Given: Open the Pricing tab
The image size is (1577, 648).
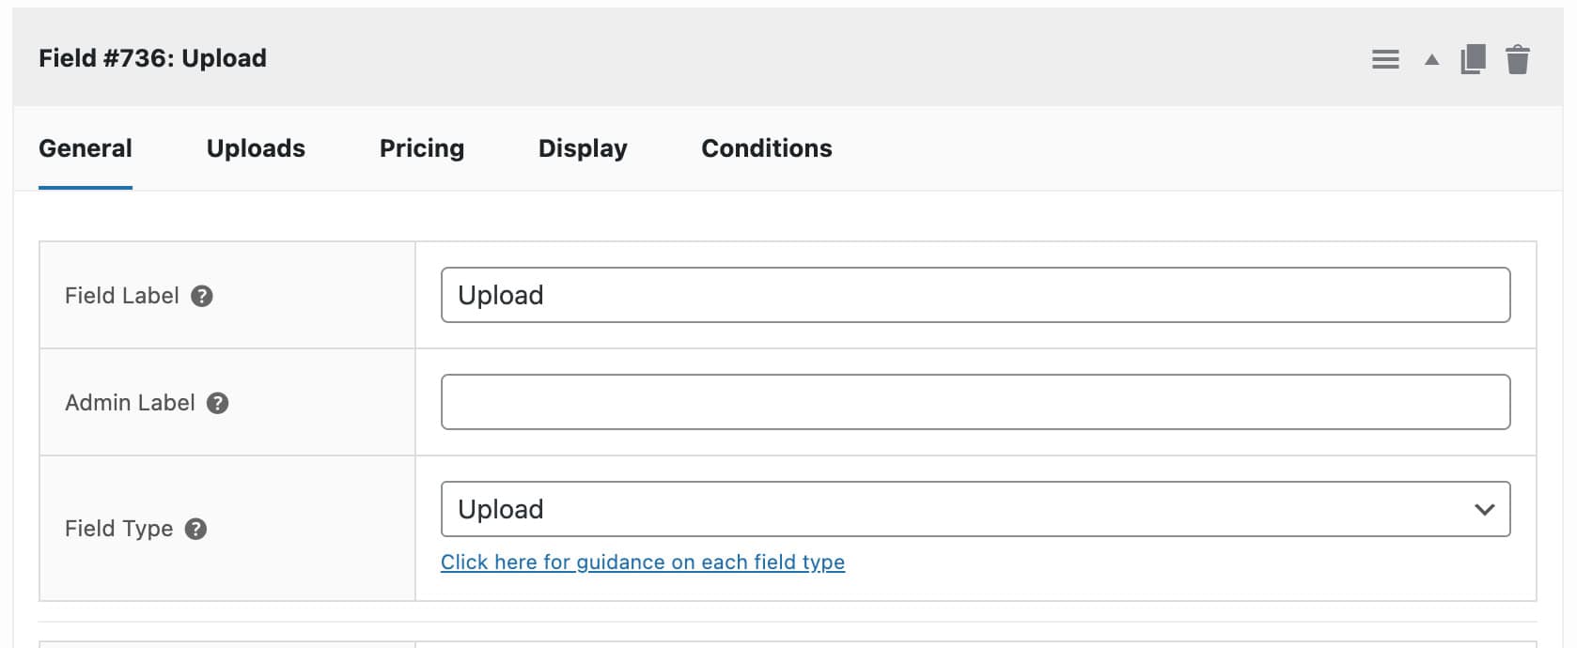Looking at the screenshot, I should 421,148.
